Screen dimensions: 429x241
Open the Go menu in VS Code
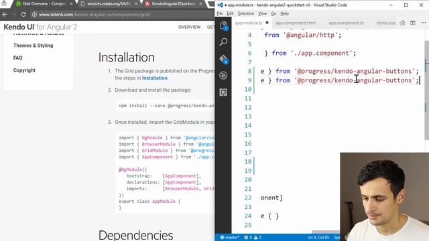point(273,13)
